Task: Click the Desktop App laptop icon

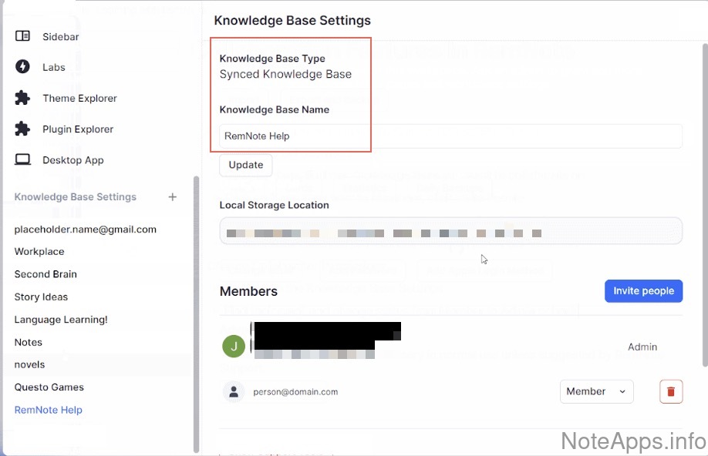Action: pyautogui.click(x=22, y=160)
